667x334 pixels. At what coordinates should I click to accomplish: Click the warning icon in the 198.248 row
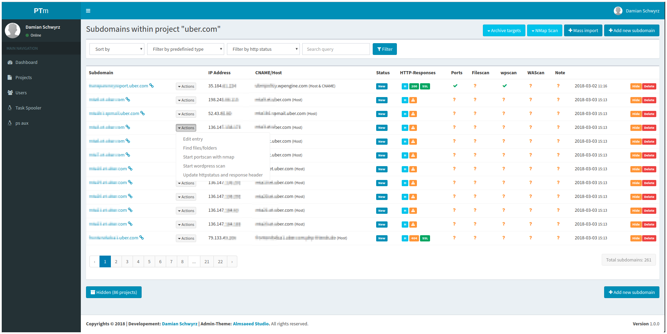coord(413,100)
